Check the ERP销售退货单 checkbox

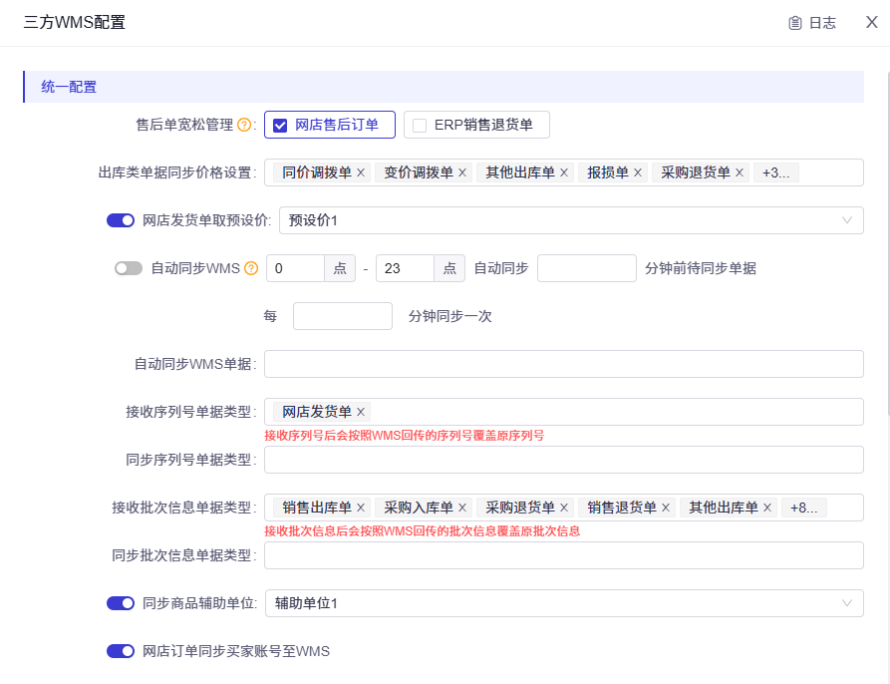click(420, 126)
